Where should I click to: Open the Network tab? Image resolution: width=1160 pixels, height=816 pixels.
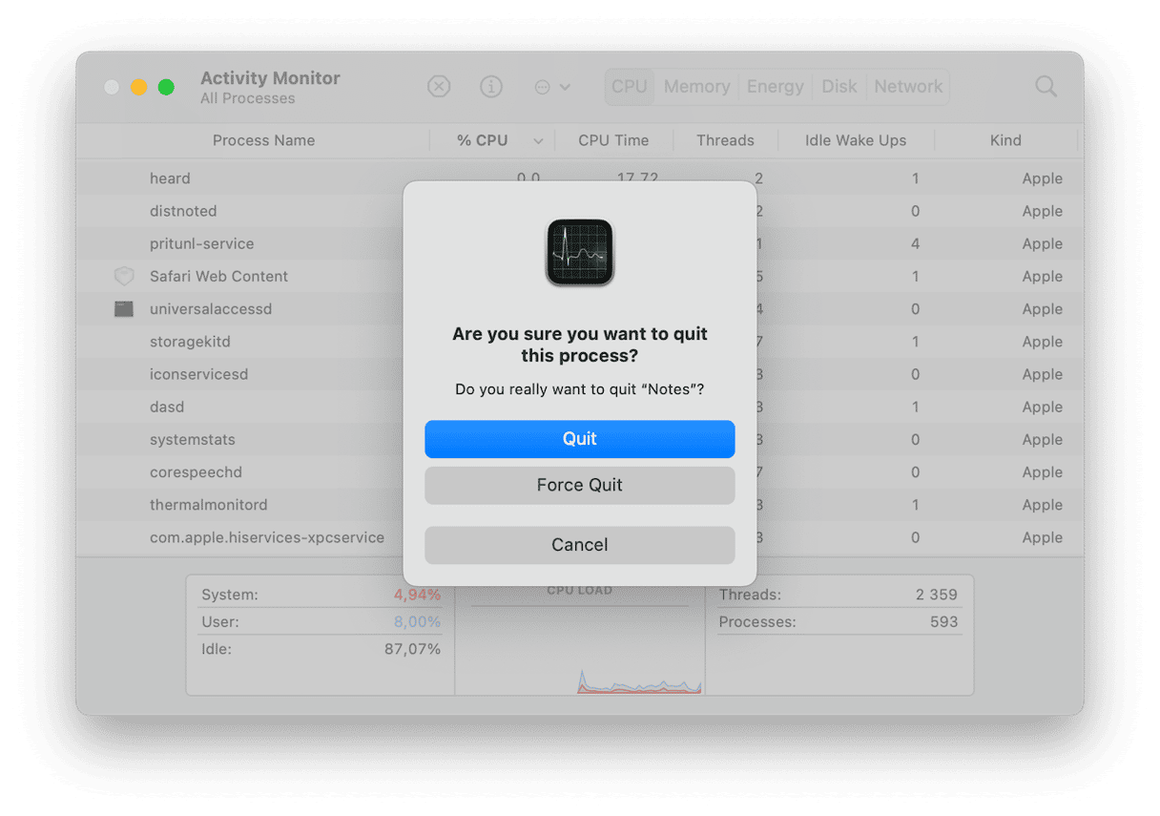click(908, 87)
